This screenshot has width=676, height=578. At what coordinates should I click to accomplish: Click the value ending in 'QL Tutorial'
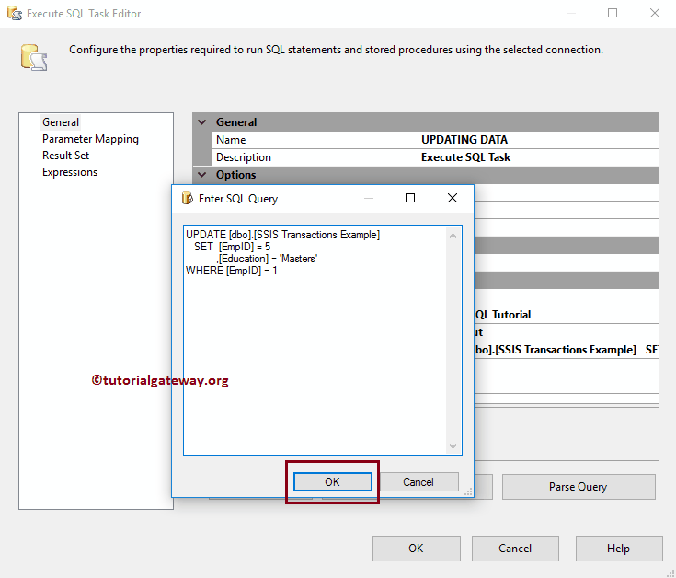(x=566, y=315)
